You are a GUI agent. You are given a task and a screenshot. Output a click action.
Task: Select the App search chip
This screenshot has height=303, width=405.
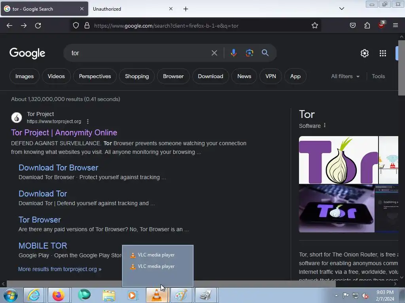(x=295, y=76)
